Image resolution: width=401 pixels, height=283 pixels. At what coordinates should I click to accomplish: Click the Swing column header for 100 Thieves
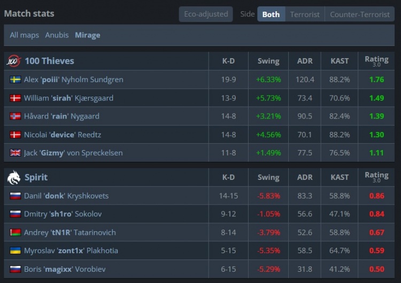coord(268,61)
